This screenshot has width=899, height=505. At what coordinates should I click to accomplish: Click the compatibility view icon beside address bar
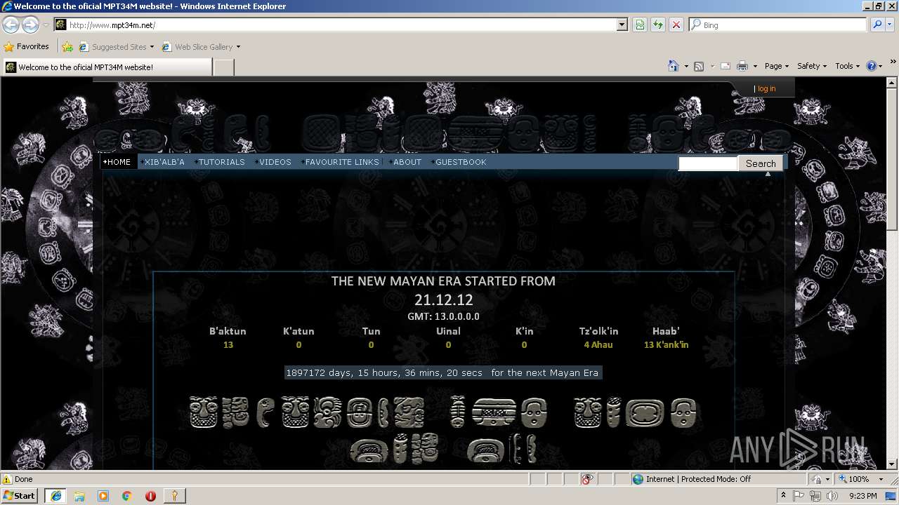[640, 25]
